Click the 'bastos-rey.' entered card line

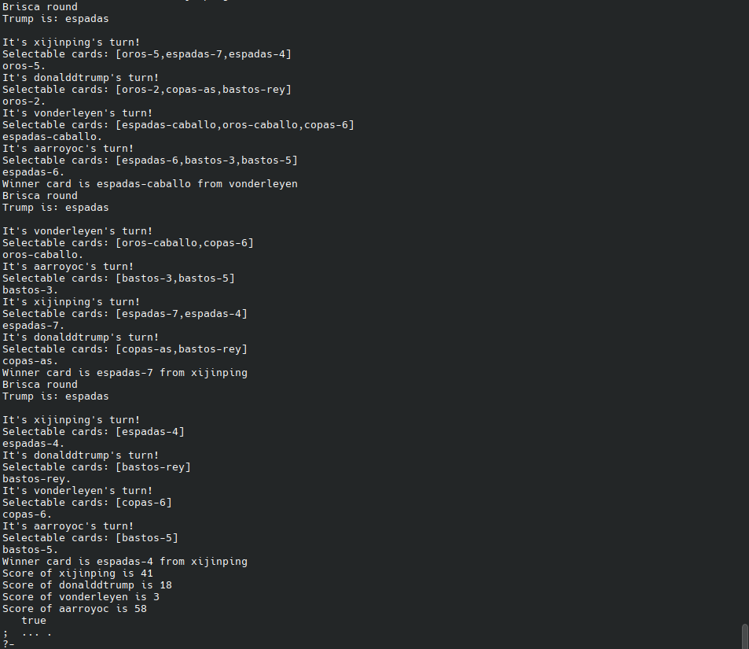pos(36,479)
